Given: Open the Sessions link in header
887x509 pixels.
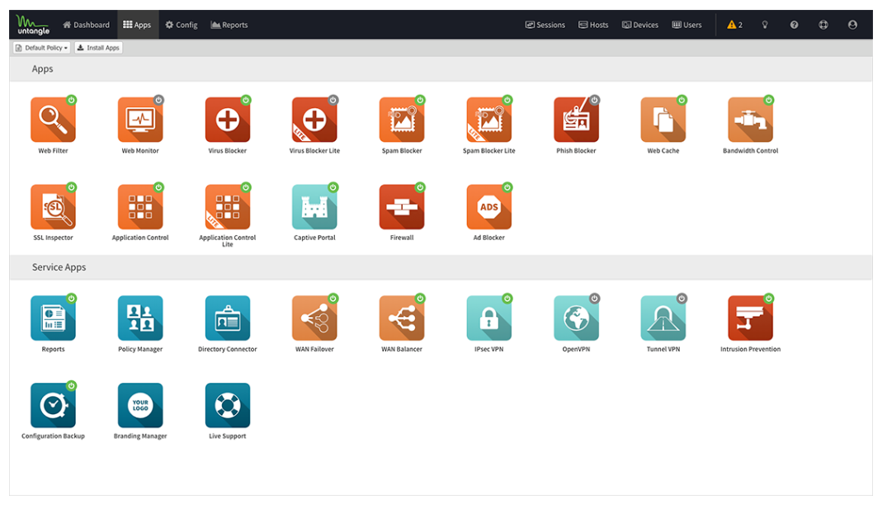Looking at the screenshot, I should 545,25.
